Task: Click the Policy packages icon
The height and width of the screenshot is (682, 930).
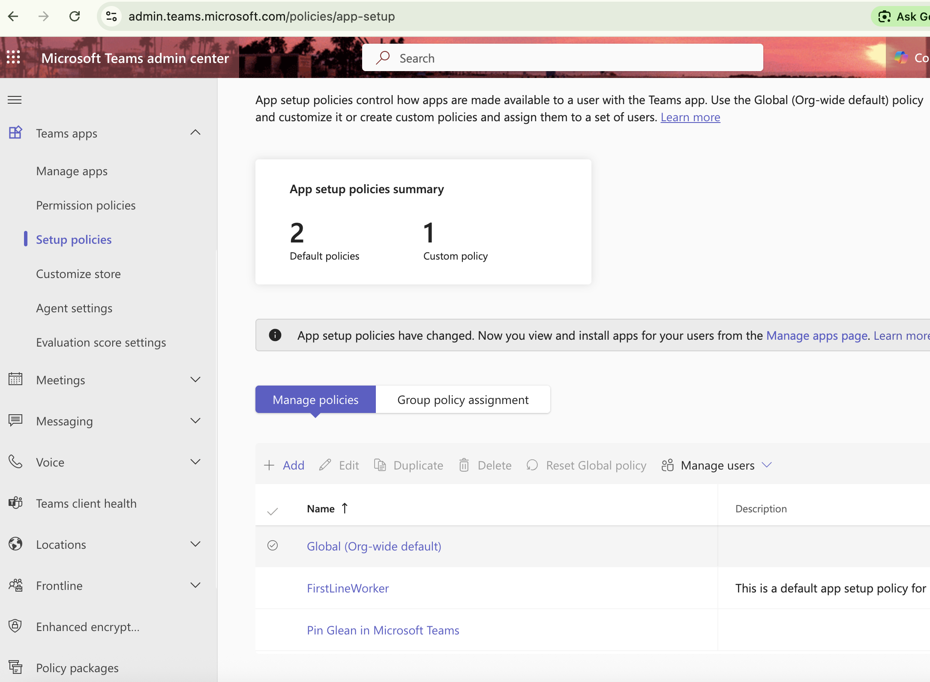Action: click(15, 667)
